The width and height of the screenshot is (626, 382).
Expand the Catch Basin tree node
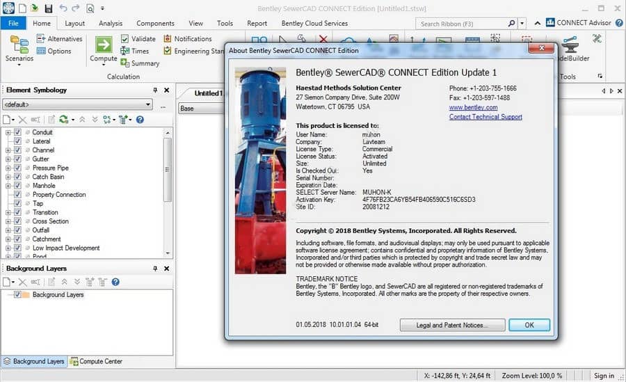pyautogui.click(x=8, y=177)
